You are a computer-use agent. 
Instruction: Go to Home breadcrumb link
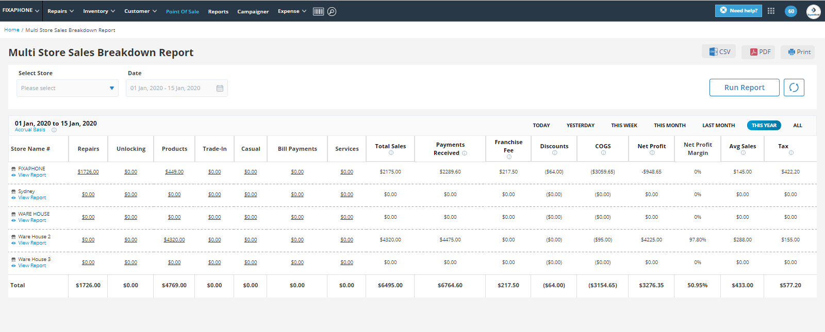12,30
